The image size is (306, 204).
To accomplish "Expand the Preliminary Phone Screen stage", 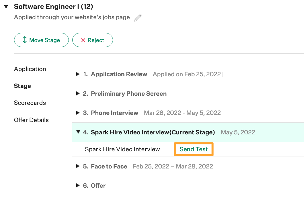I will pos(78,93).
